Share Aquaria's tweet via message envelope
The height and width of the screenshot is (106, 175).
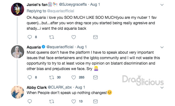pos(95,77)
